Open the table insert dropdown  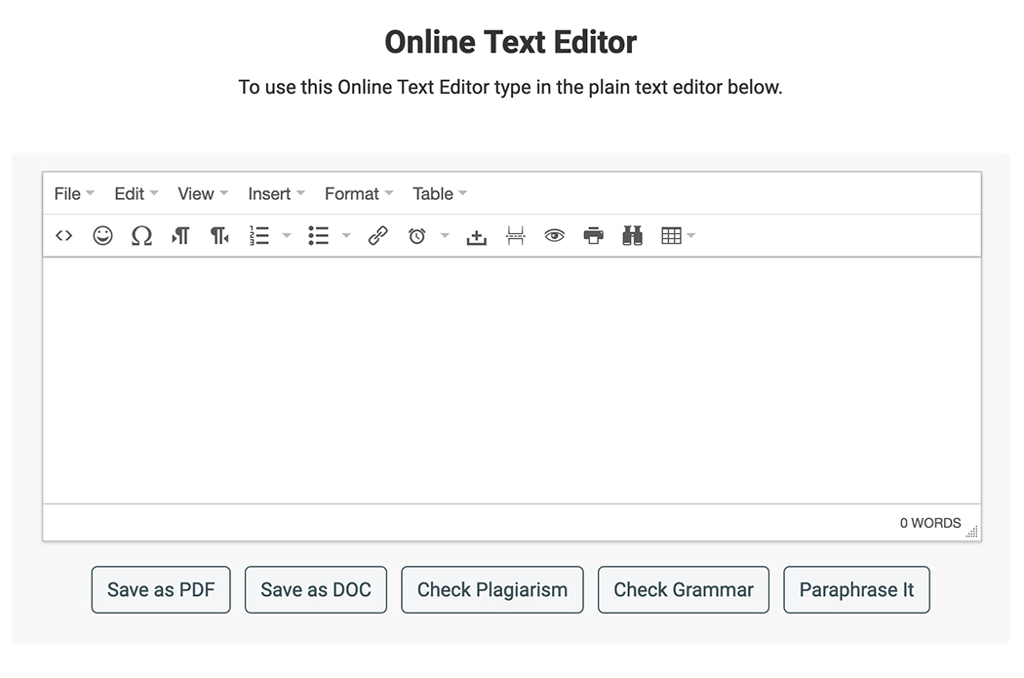coord(678,236)
